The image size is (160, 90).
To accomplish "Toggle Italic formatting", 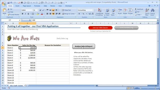I will 25,14.
